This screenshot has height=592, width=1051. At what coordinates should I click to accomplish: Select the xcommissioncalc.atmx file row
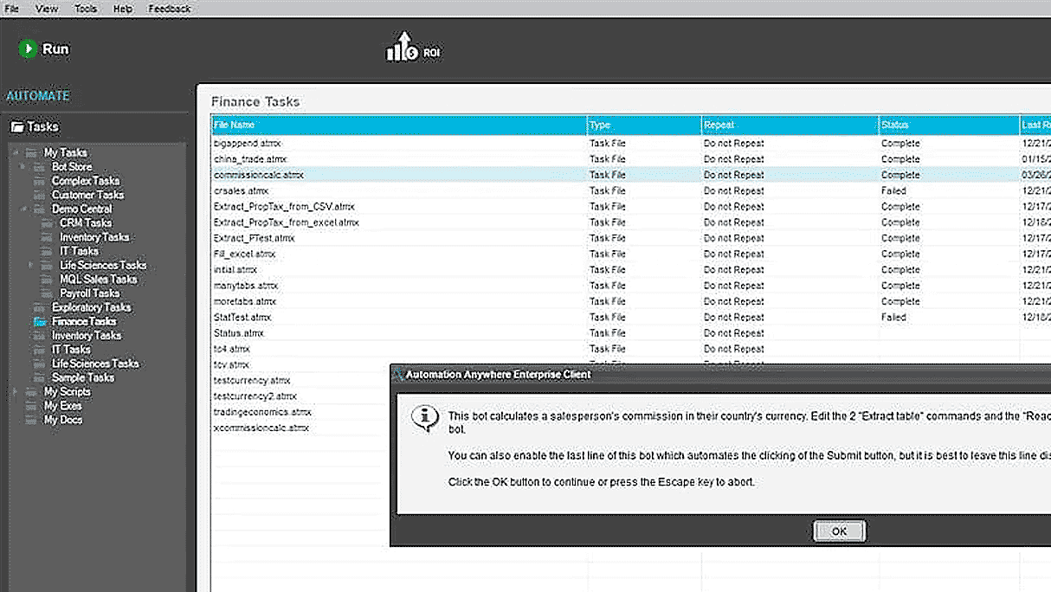(300, 428)
